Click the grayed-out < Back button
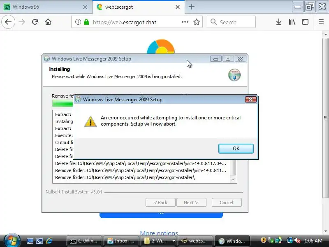 point(160,203)
